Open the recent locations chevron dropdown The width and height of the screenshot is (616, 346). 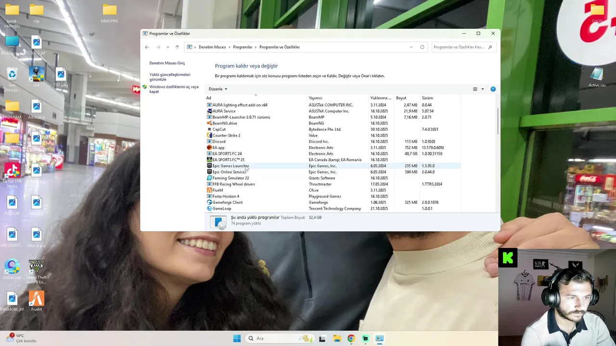click(167, 47)
